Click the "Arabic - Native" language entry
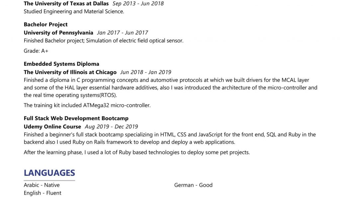 click(x=42, y=185)
